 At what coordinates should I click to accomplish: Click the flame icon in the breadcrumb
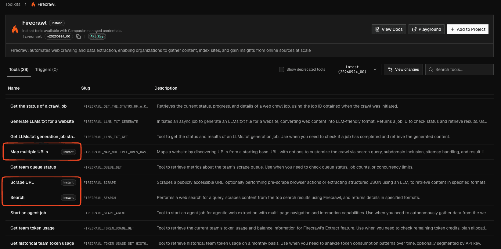point(33,4)
